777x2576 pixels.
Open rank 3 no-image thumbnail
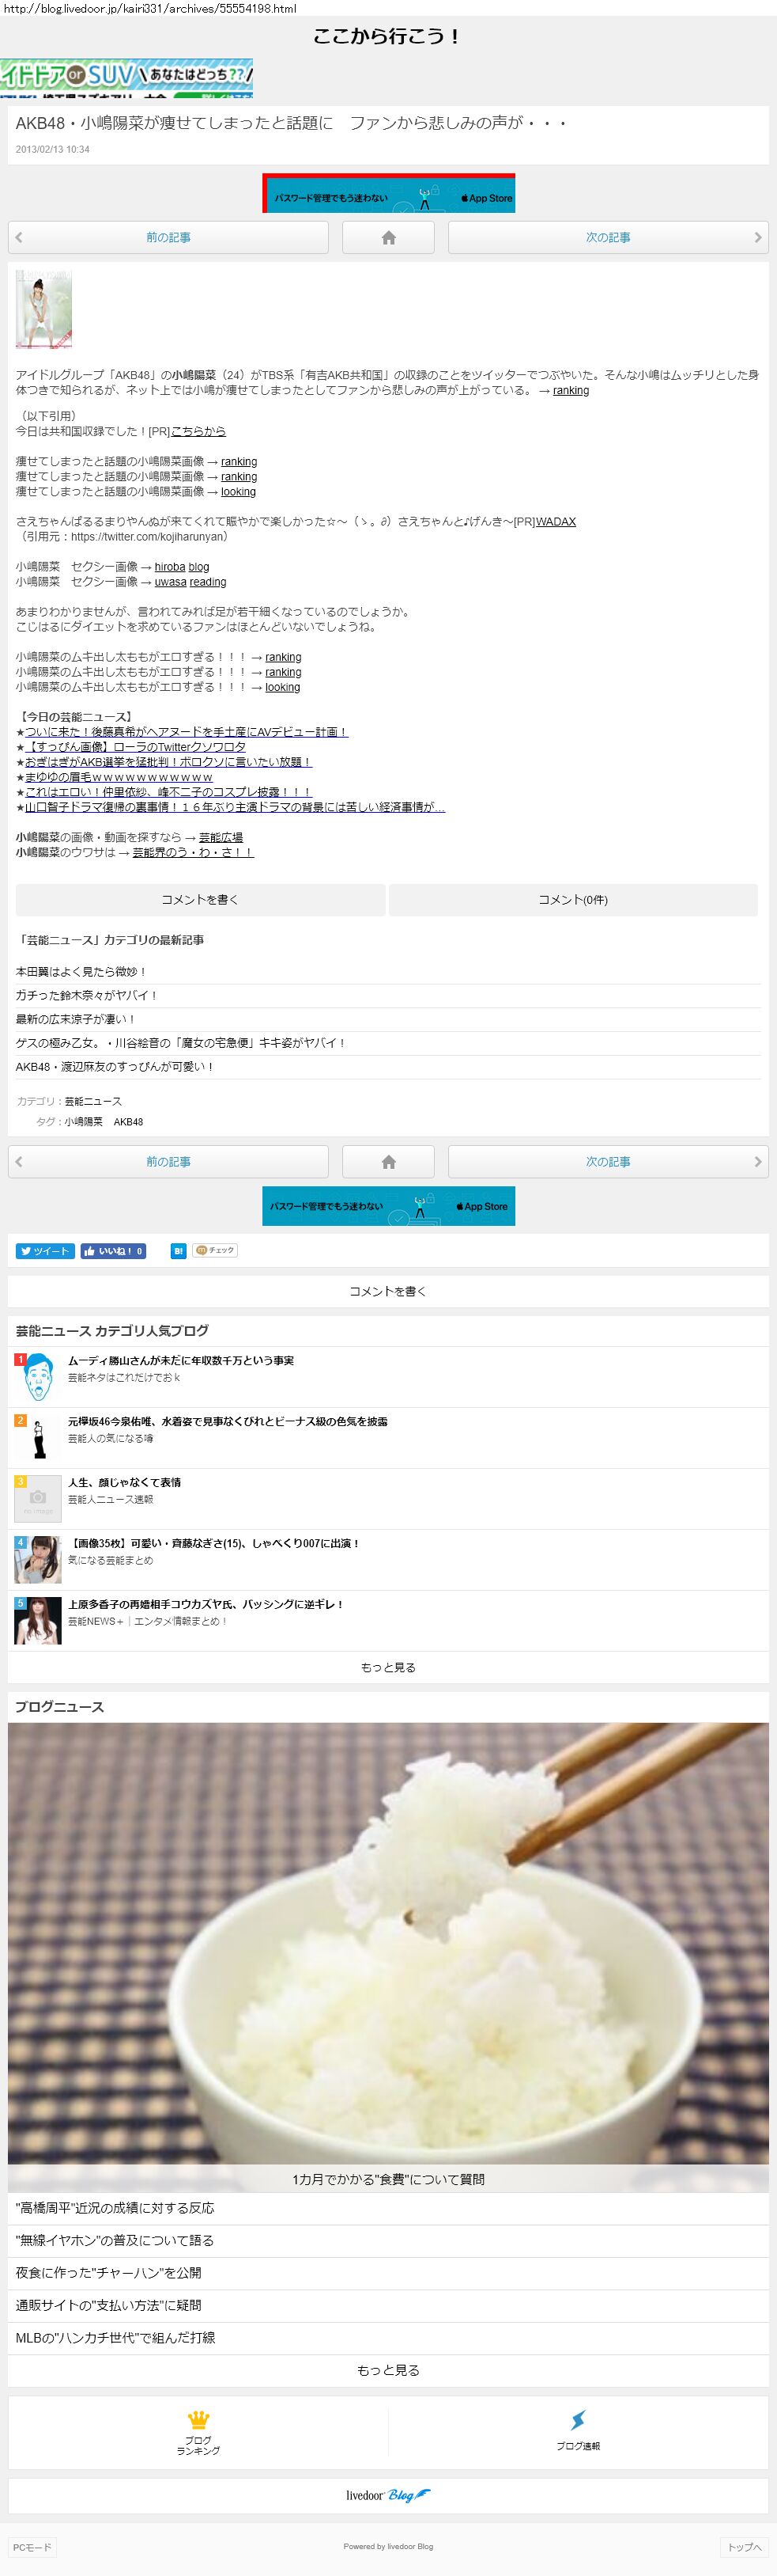tap(38, 1499)
